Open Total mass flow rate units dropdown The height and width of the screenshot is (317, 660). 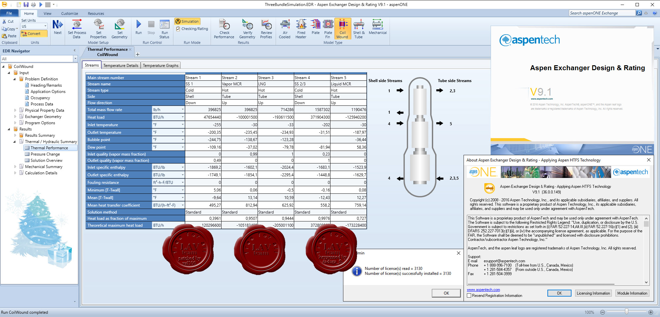(183, 110)
